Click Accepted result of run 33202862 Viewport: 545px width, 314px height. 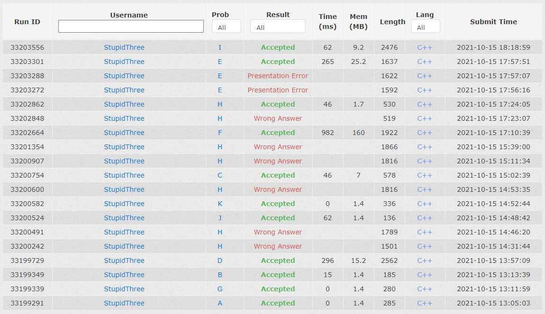[278, 104]
